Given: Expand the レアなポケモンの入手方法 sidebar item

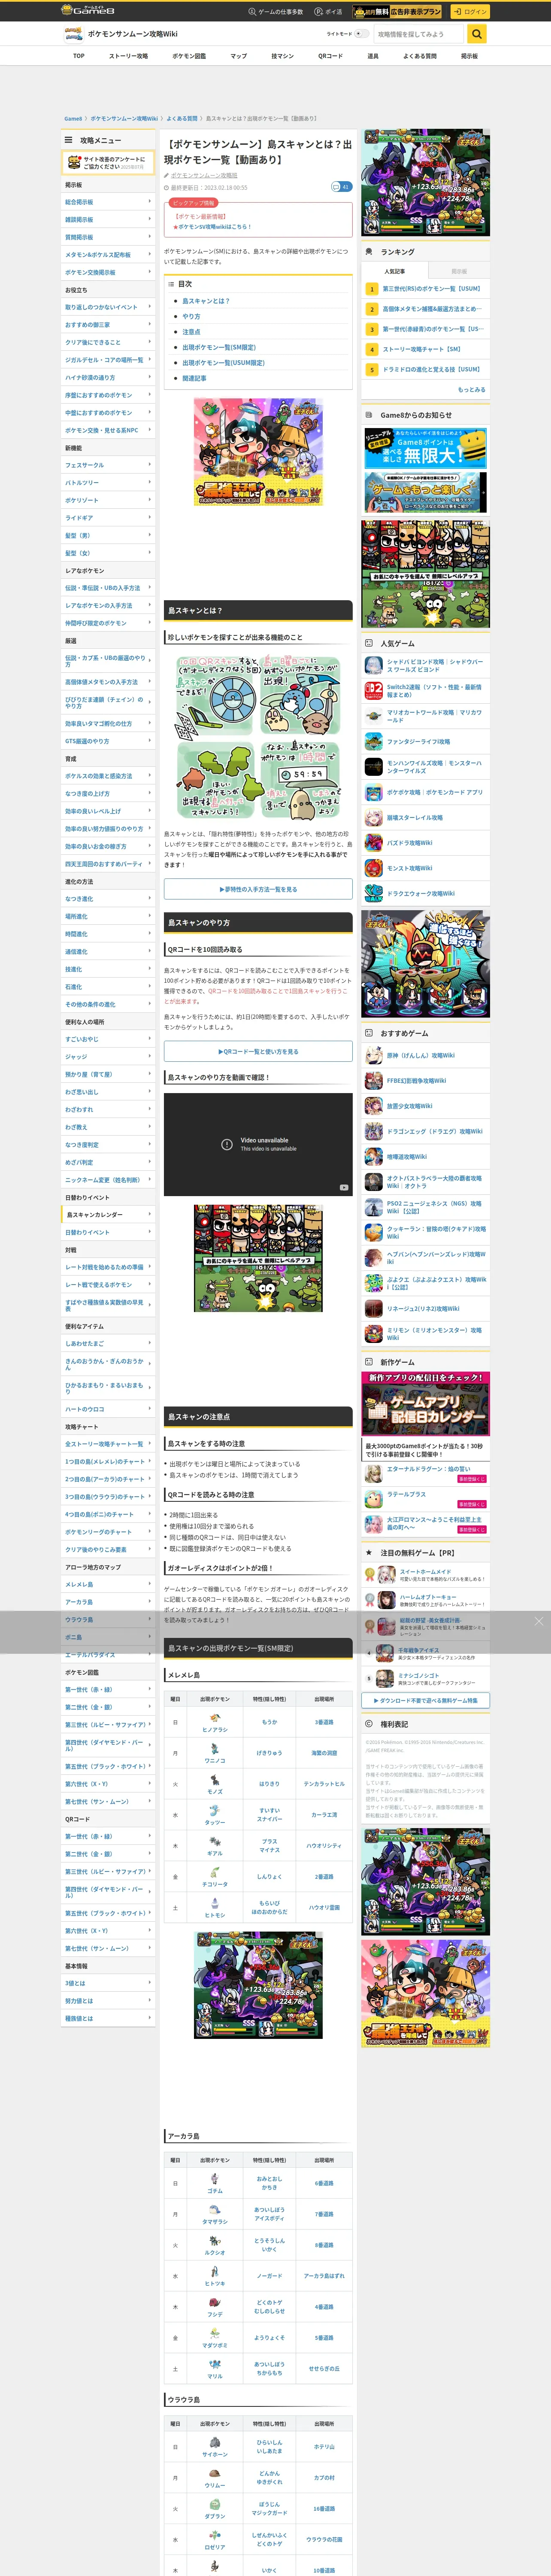Looking at the screenshot, I should click(x=108, y=605).
